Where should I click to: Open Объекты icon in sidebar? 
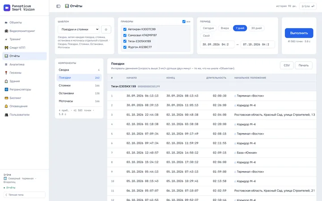pyautogui.click(x=6, y=23)
